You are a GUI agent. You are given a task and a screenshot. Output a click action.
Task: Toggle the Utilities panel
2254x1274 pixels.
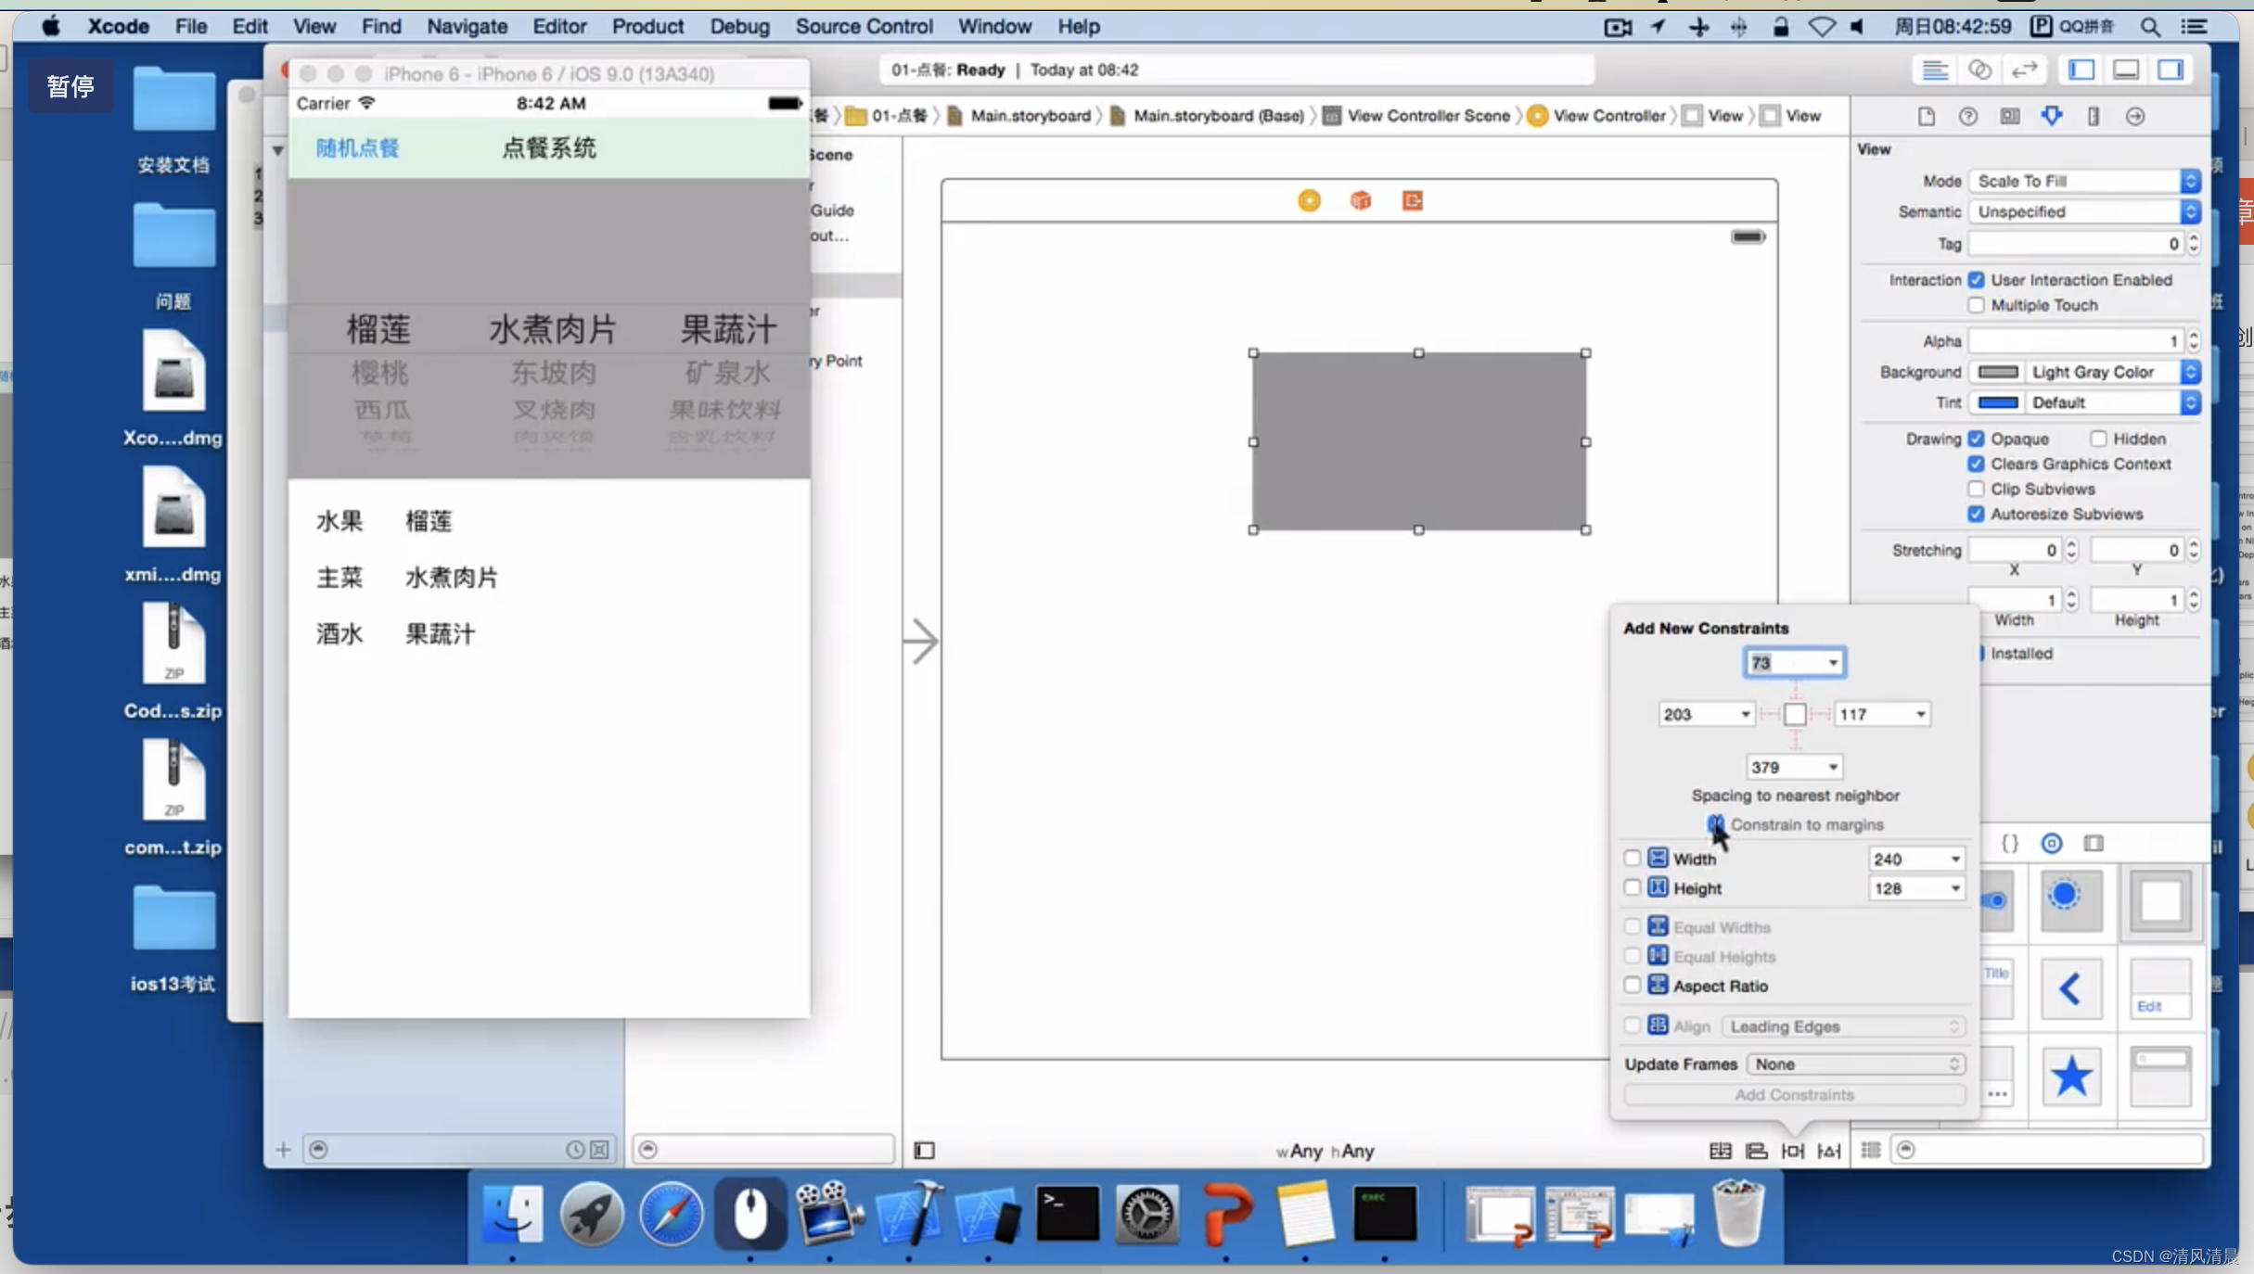click(2171, 70)
